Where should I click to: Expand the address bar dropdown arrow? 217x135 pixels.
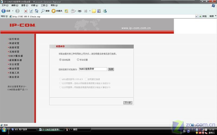(x=196, y=16)
